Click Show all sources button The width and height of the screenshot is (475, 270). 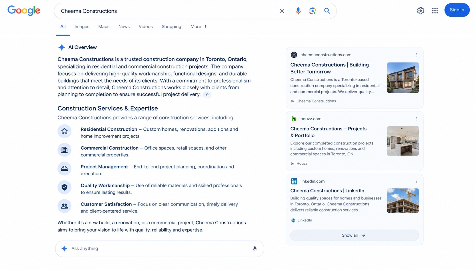pos(354,235)
